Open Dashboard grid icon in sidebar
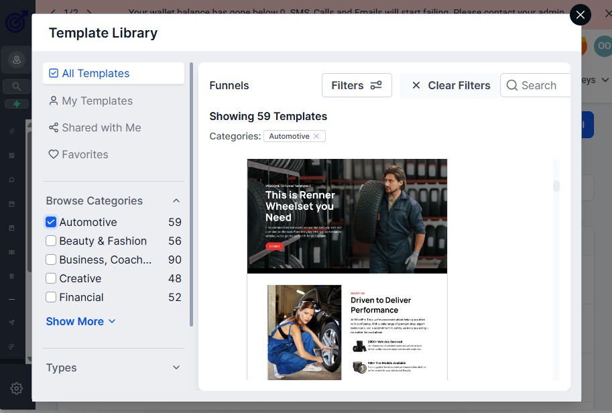612x413 pixels. (11, 156)
